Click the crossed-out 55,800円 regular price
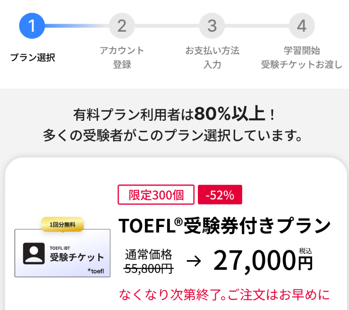 coord(149,269)
